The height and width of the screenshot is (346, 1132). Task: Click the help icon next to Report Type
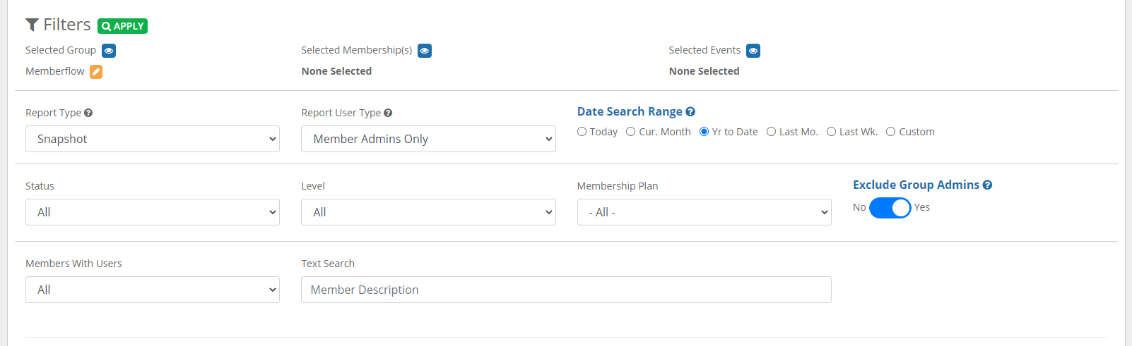tap(88, 113)
